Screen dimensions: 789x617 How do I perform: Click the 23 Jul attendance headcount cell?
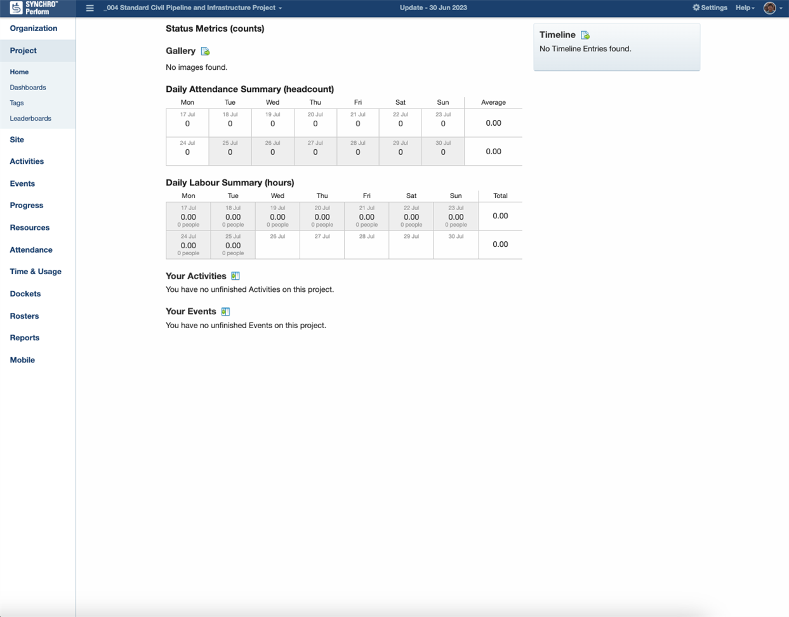(443, 123)
